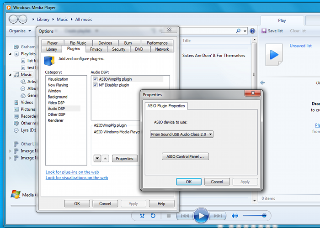Turn on shuffle in playback controls

point(142,216)
